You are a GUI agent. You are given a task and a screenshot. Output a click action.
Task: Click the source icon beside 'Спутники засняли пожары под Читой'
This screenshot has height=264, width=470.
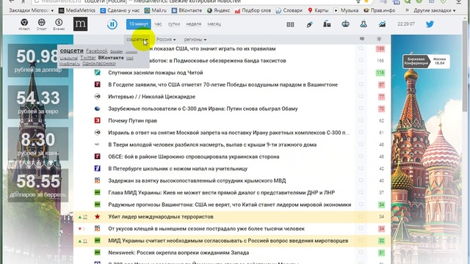coord(98,73)
